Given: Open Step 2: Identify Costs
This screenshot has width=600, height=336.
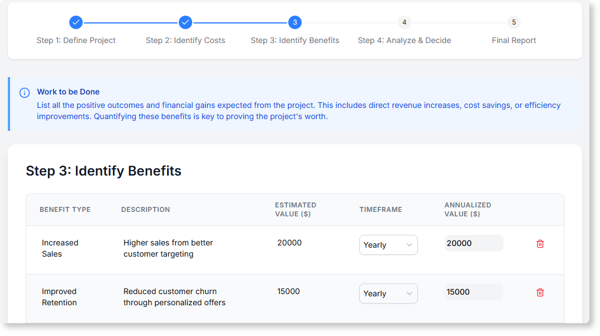Looking at the screenshot, I should tap(185, 40).
